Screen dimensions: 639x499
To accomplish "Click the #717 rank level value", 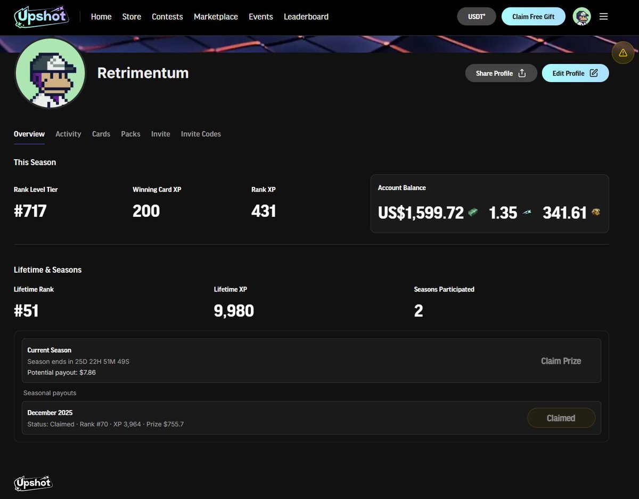I will (30, 211).
